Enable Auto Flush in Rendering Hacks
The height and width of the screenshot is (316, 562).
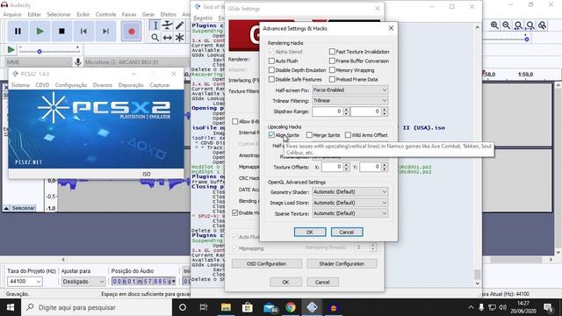271,61
